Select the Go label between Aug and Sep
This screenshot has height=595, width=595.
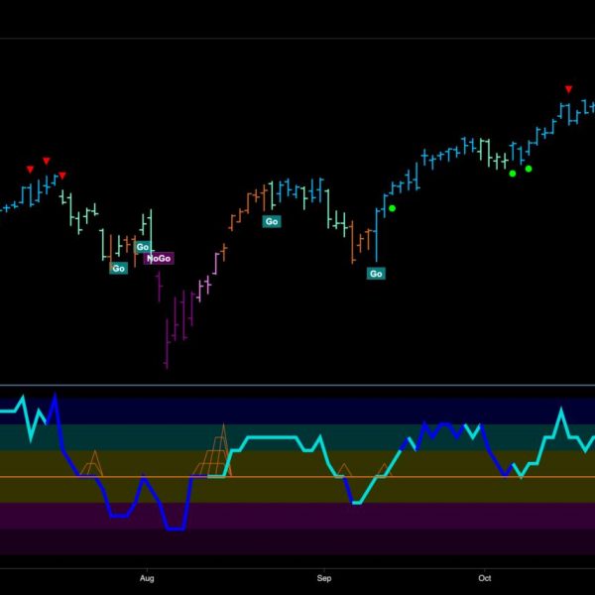272,221
